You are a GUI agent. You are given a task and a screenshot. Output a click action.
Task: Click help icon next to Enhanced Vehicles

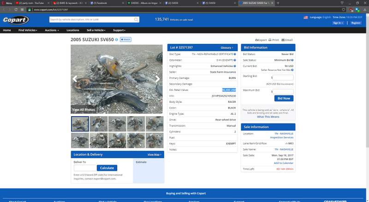235,66
